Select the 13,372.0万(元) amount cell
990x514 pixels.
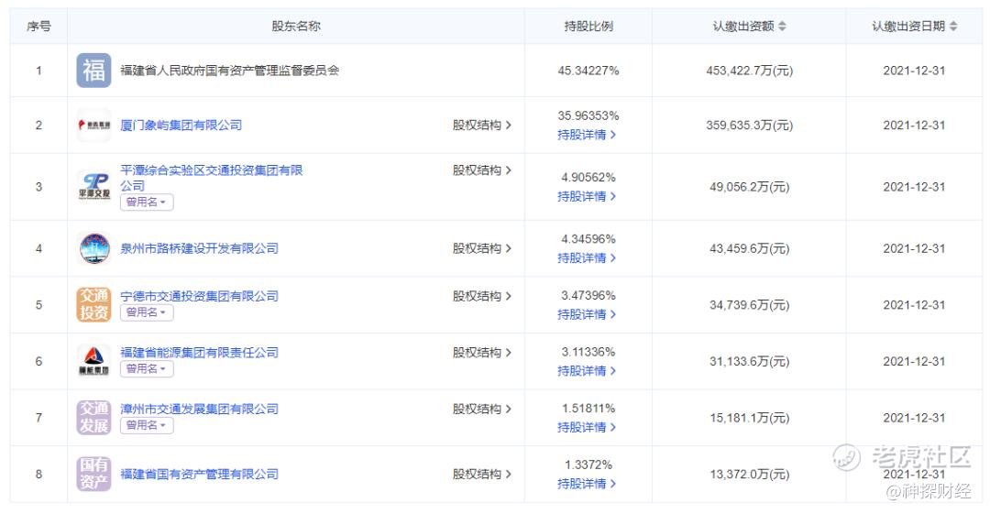pyautogui.click(x=750, y=475)
